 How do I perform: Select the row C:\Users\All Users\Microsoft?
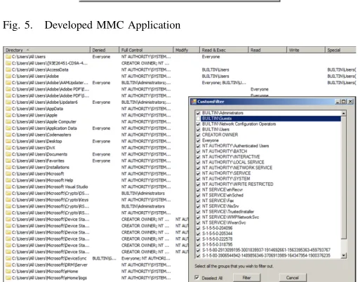click(38, 174)
